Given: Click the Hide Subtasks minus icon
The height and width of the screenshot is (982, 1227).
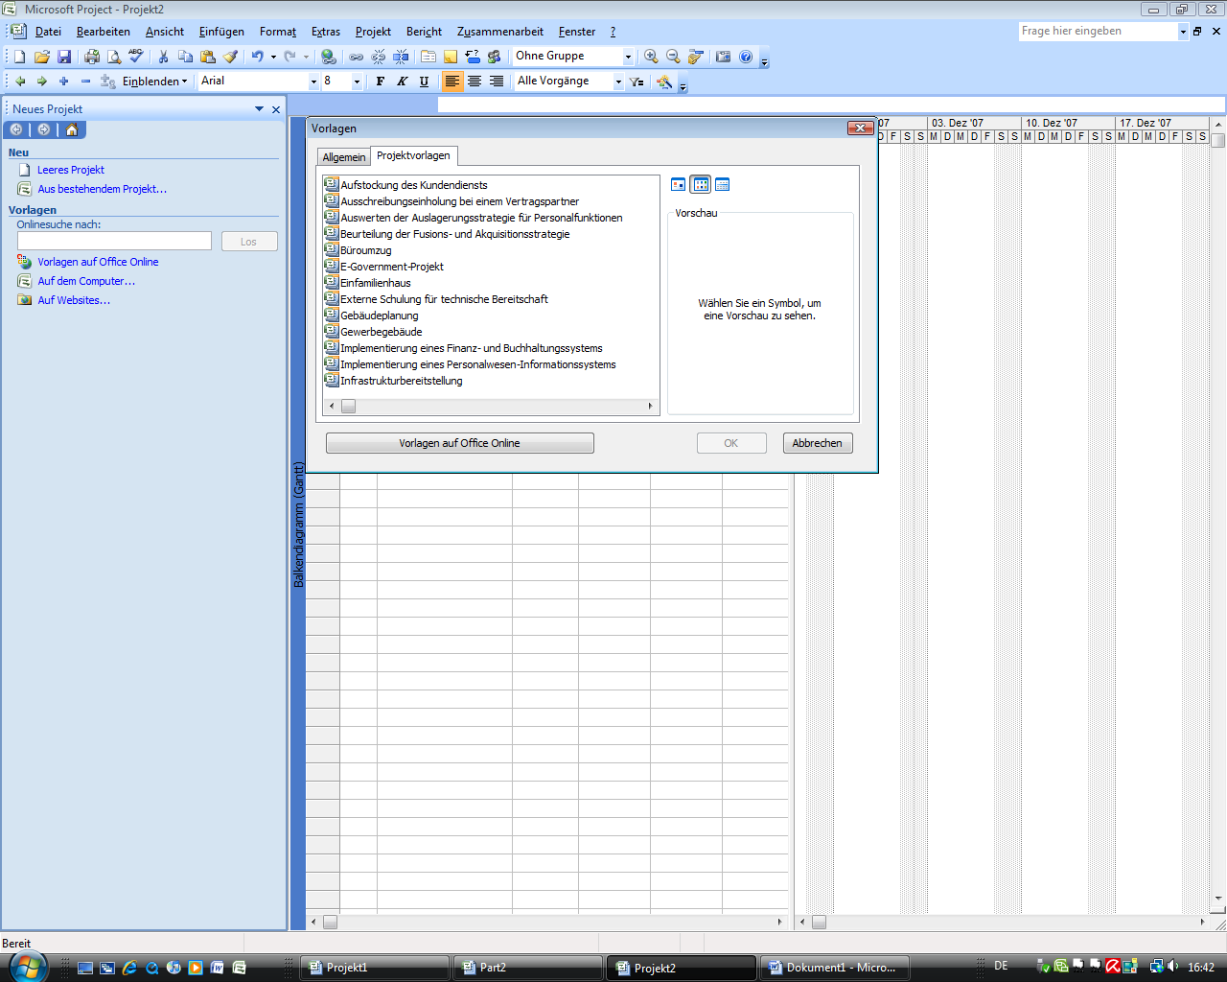Looking at the screenshot, I should pyautogui.click(x=86, y=82).
